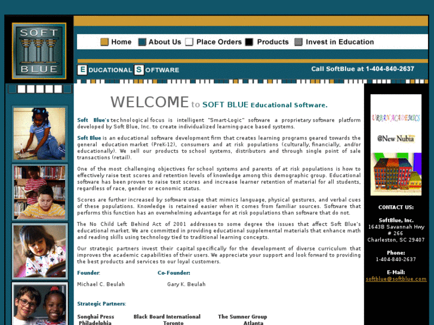Click the gold square beside Home
Viewport: 434px width, 325px height.
coord(104,42)
